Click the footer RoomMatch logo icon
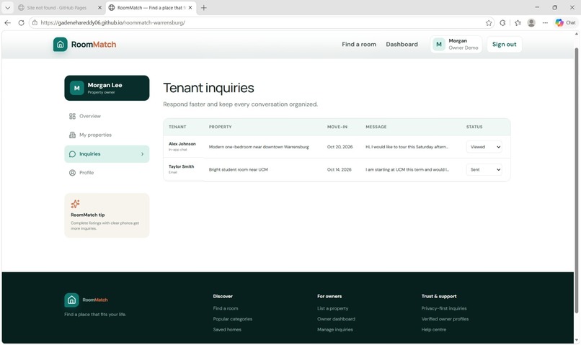The width and height of the screenshot is (581, 345). click(x=71, y=300)
